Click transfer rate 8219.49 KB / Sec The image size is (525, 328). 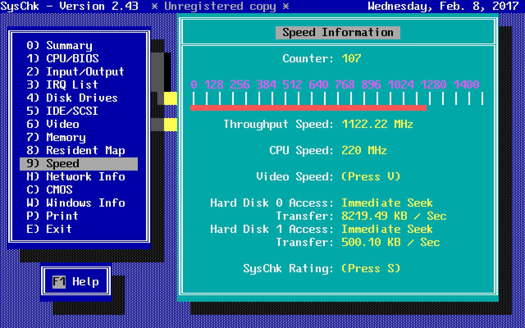tap(394, 216)
